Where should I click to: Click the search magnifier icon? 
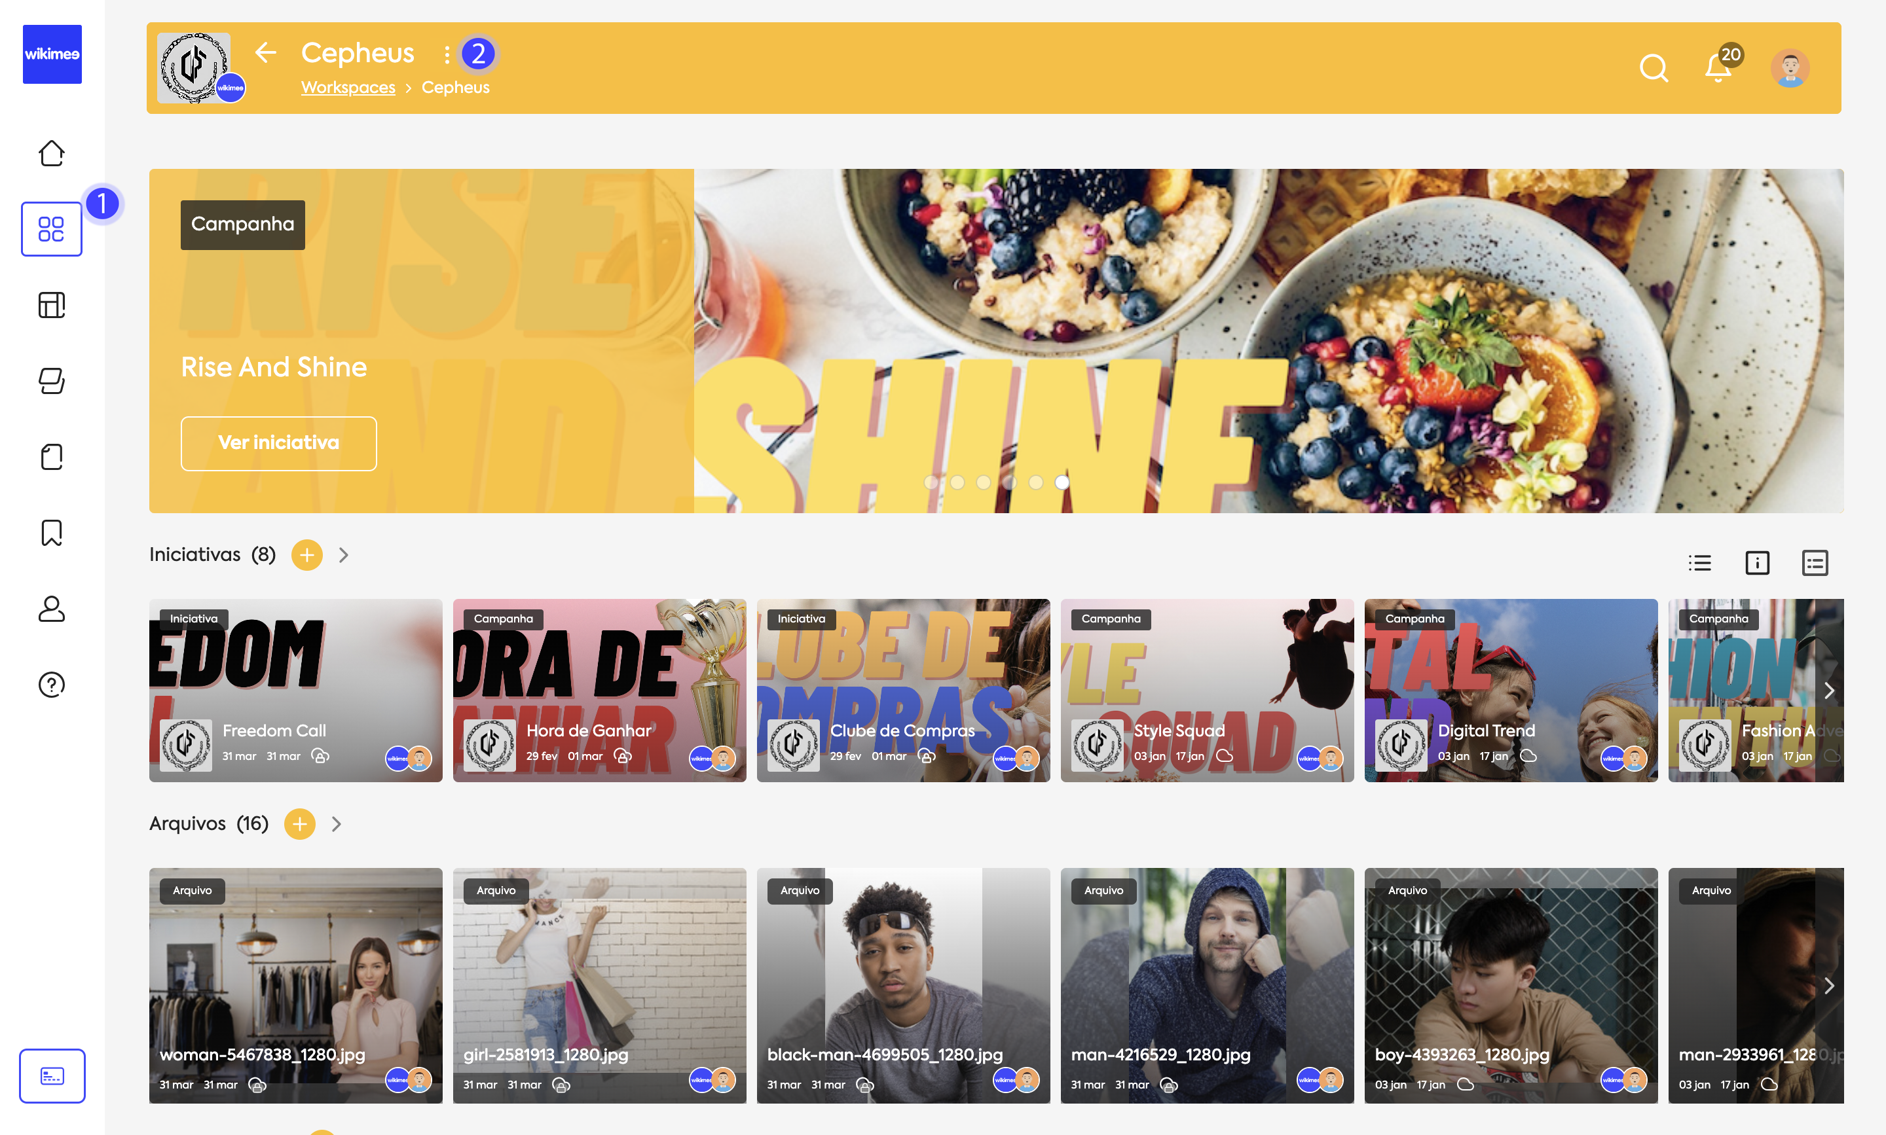[x=1653, y=68]
